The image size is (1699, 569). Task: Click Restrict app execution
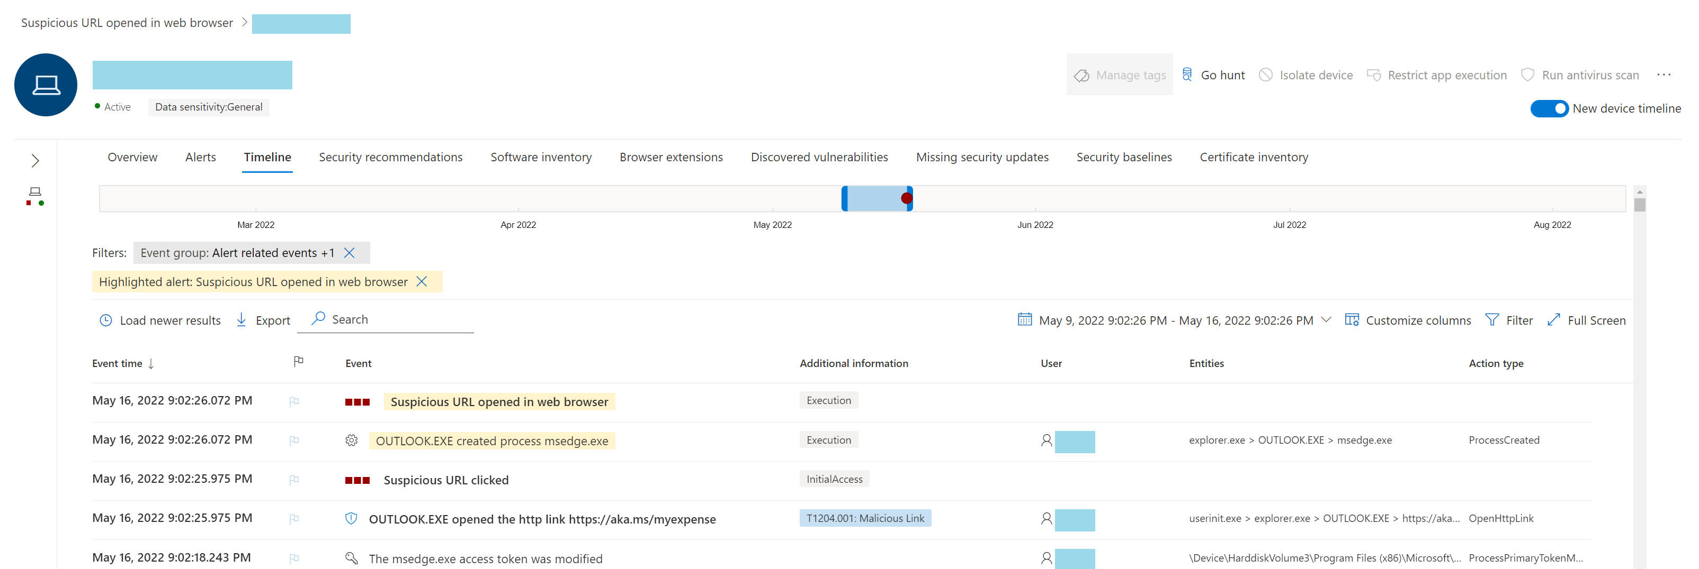(1436, 75)
